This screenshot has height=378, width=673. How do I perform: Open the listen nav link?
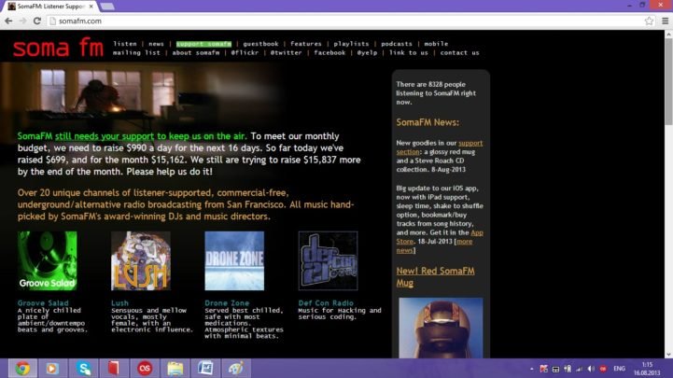(125, 44)
